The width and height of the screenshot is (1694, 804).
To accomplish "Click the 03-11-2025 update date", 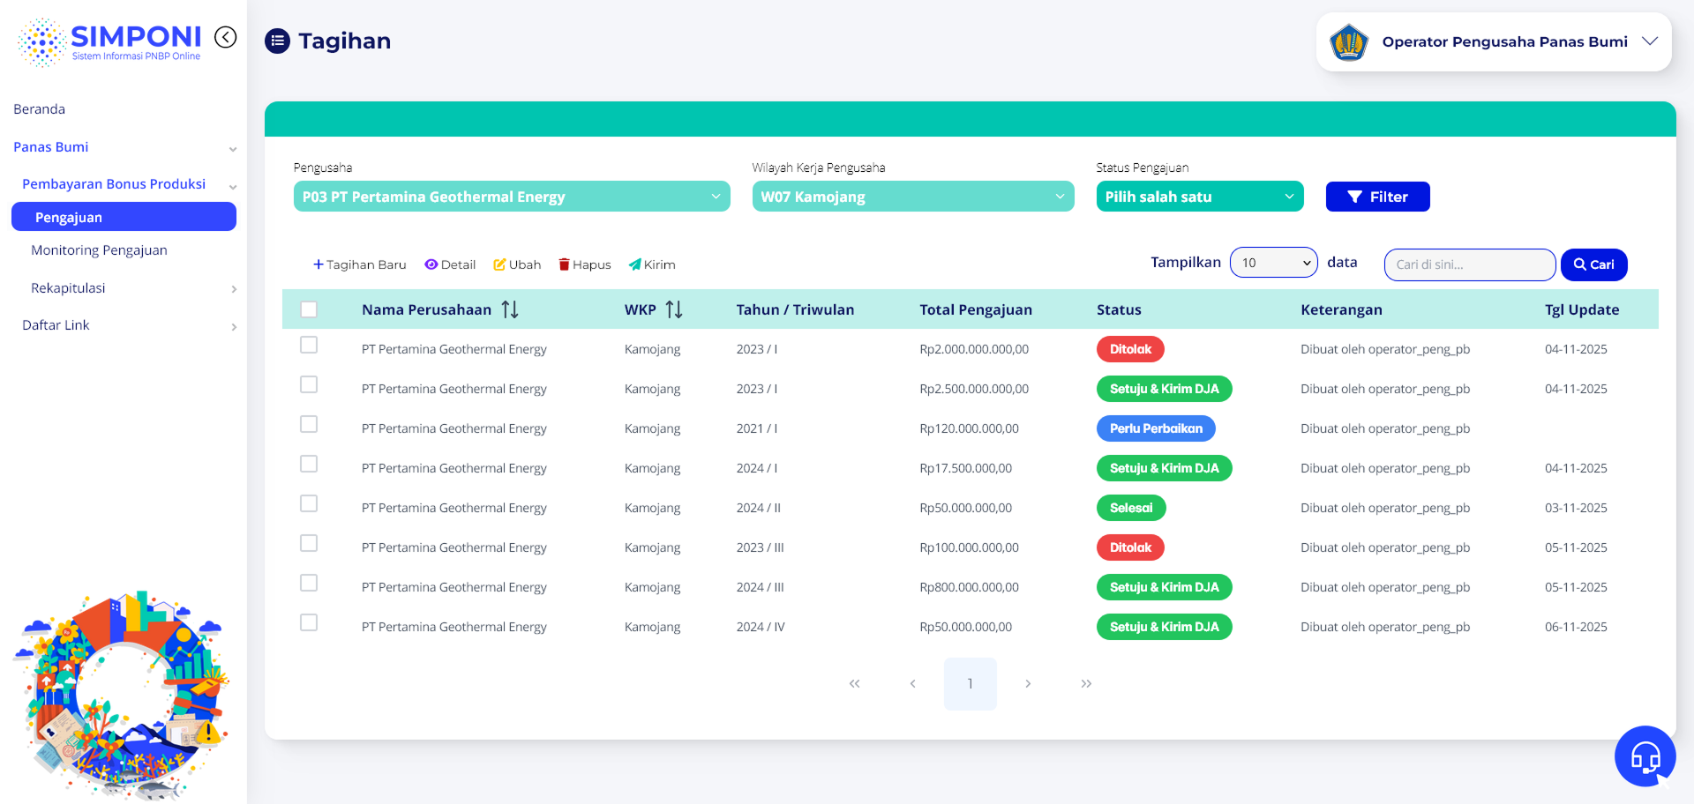I will click(x=1576, y=508).
